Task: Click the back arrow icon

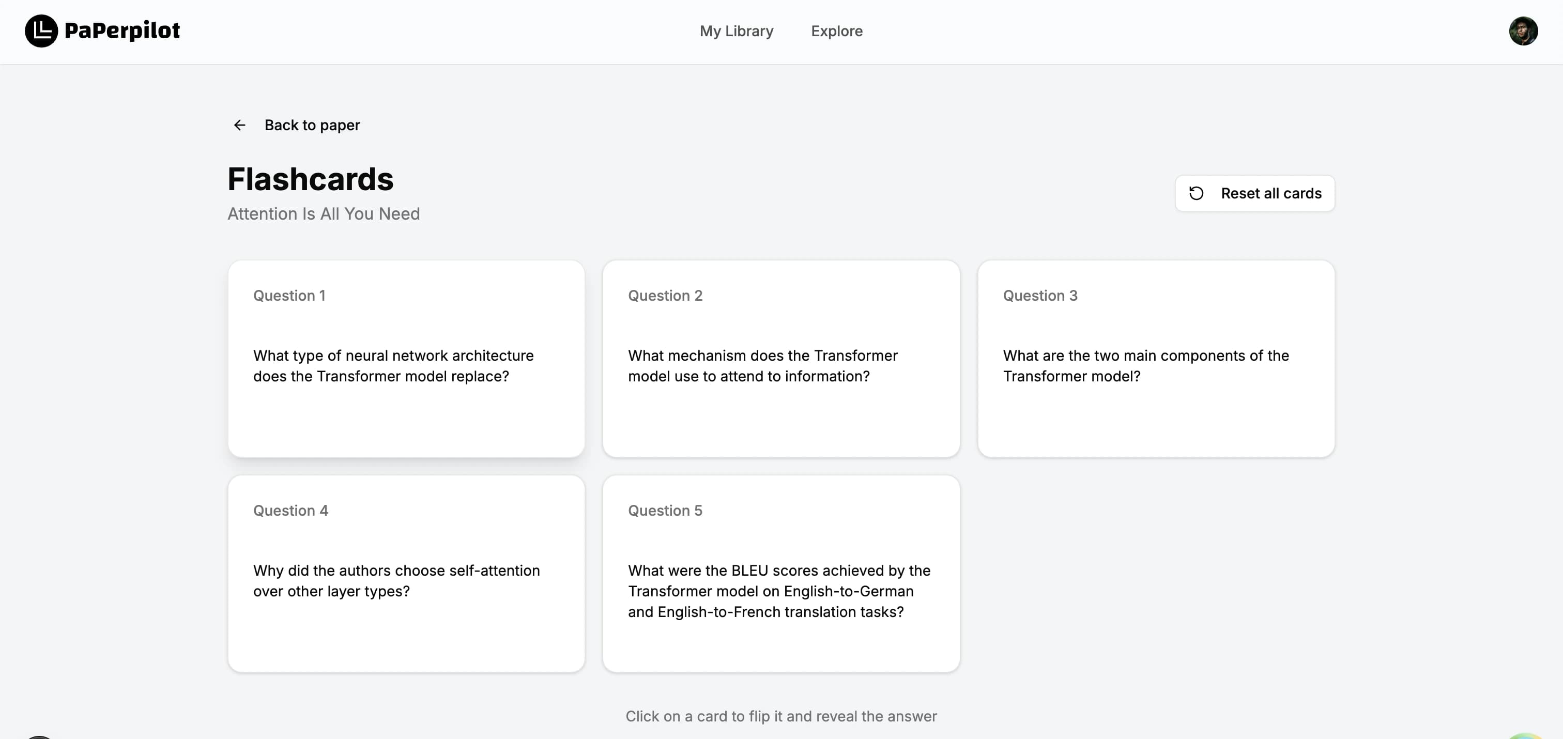Action: pyautogui.click(x=240, y=125)
